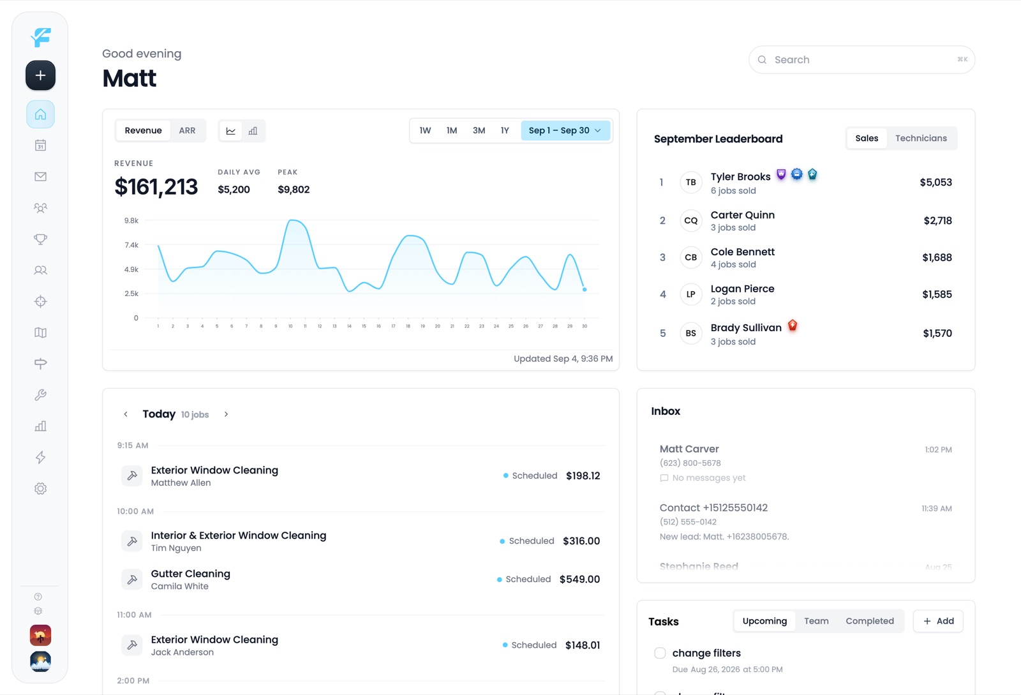The height and width of the screenshot is (695, 1021).
Task: Select the 1W time range
Action: [425, 131]
